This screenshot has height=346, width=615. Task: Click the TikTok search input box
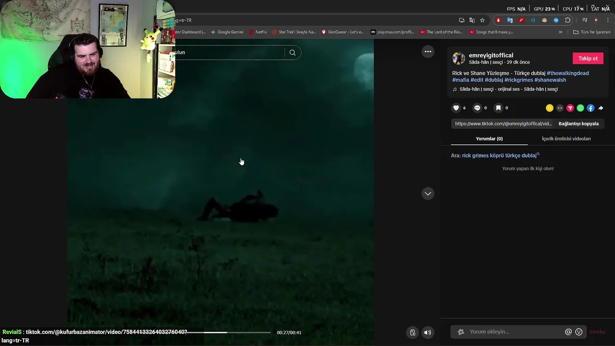click(x=230, y=52)
